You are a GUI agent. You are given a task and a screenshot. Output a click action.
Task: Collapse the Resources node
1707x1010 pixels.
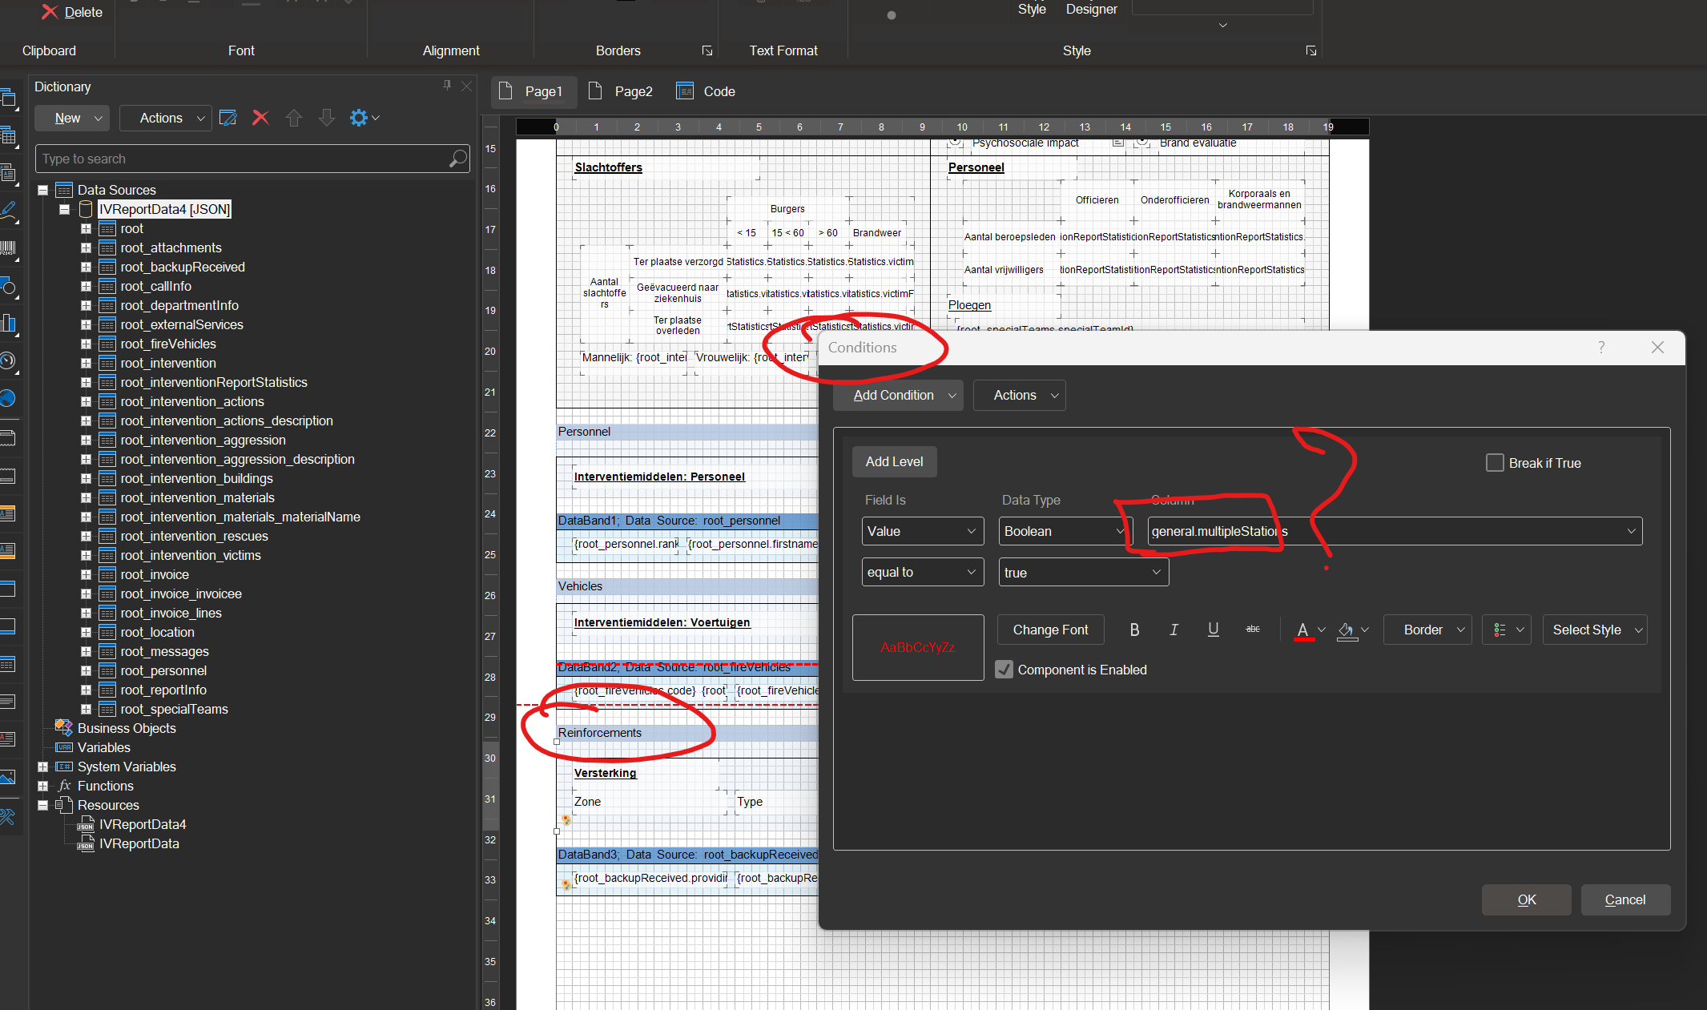tap(42, 805)
